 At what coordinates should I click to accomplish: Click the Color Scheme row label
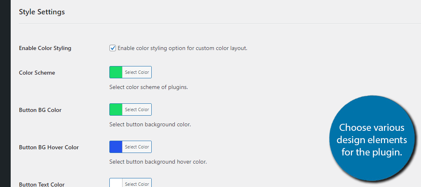(x=37, y=73)
